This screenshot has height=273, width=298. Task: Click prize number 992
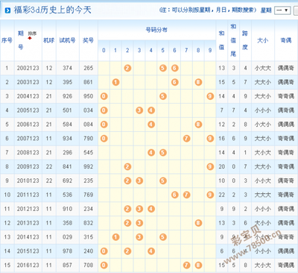88,166
